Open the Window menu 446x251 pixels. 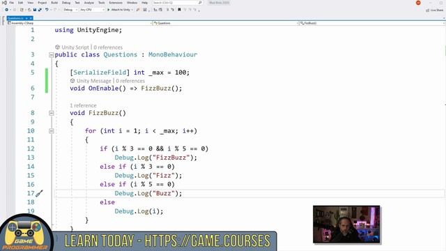(132, 3)
